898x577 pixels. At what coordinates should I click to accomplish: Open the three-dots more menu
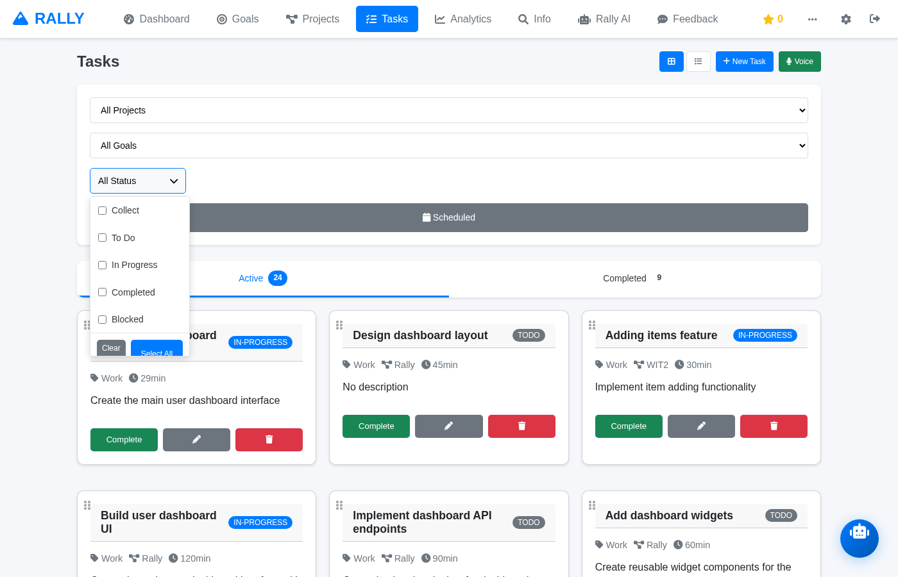(812, 19)
